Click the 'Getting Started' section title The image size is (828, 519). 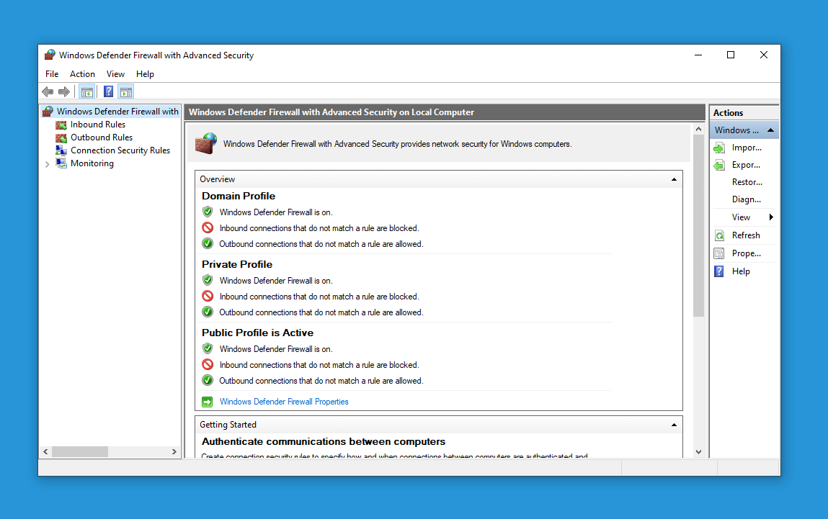click(228, 425)
